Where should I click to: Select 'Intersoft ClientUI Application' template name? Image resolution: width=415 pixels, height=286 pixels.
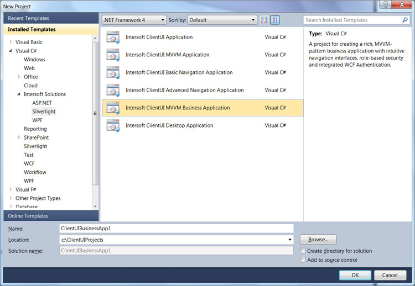[x=159, y=37]
